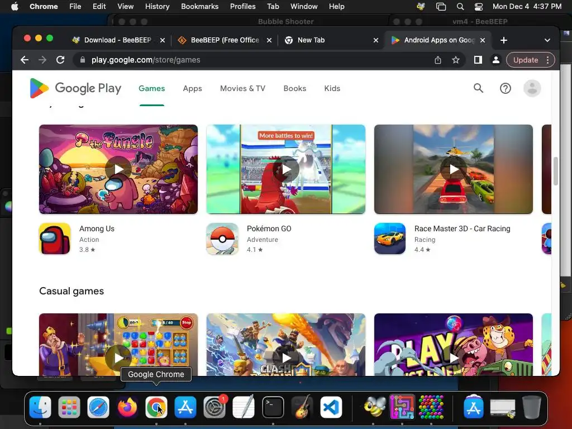
Task: Go forward with Chrome's forward arrow
Action: pos(42,60)
